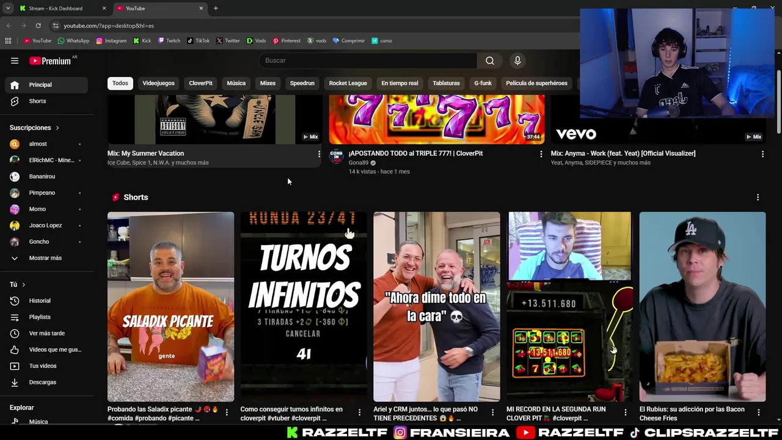This screenshot has height=440, width=782.
Task: Open Ver más tarde in the sidebar
Action: coord(46,333)
